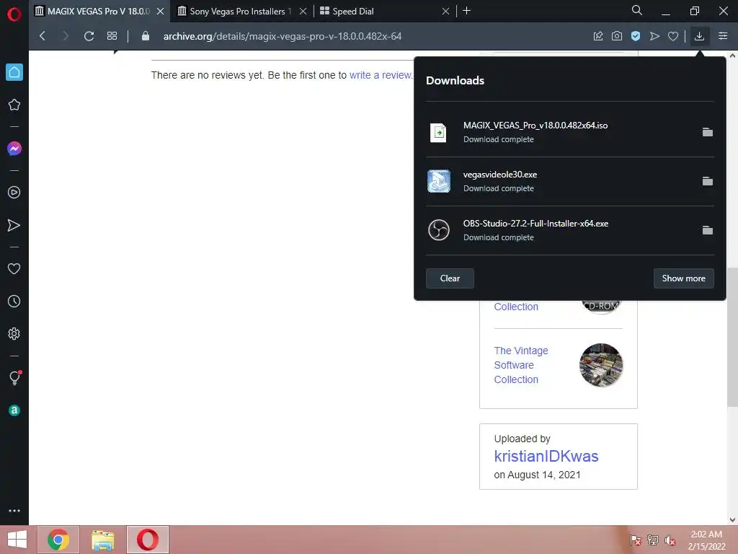Open My Flow in the sidebar

pos(14,225)
